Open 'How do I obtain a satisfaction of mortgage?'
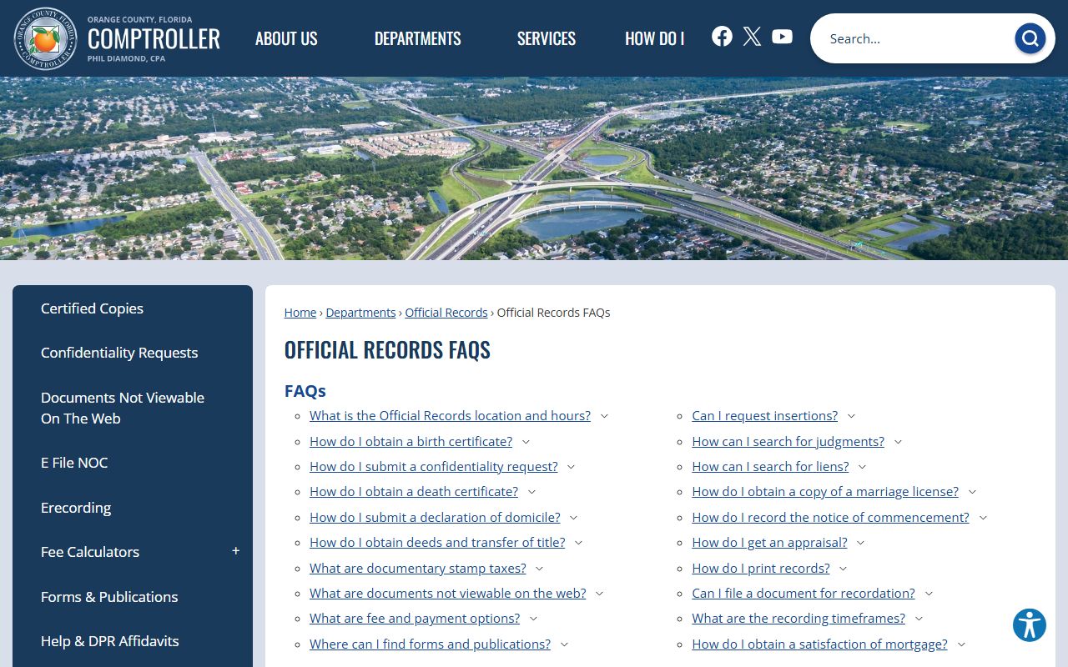This screenshot has width=1068, height=667. point(819,644)
